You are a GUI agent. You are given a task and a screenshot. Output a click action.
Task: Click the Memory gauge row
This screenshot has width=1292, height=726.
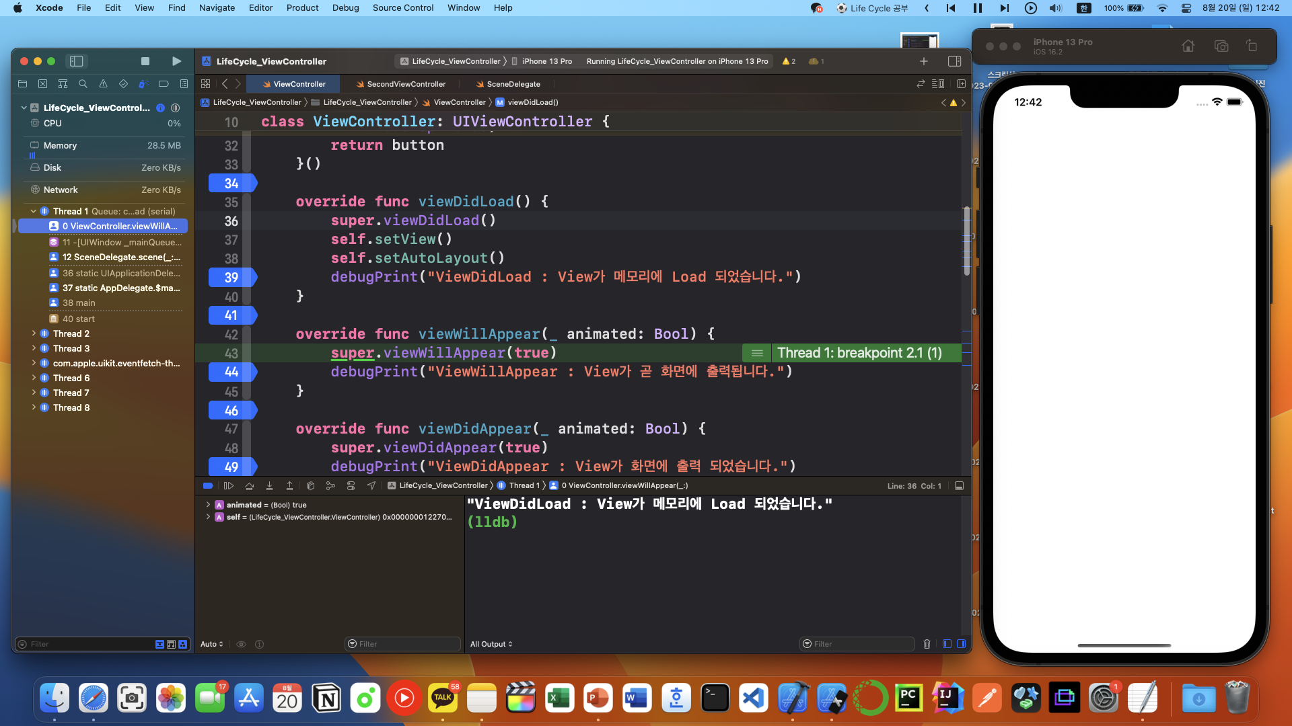pyautogui.click(x=105, y=145)
